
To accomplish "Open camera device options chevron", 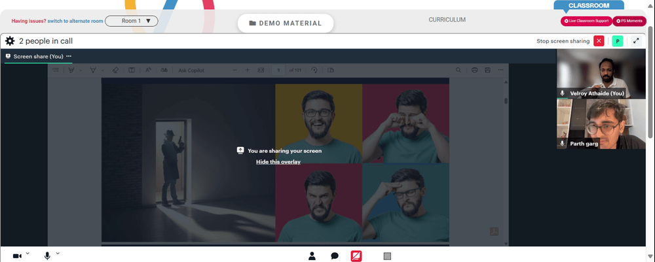I will 28,254.
